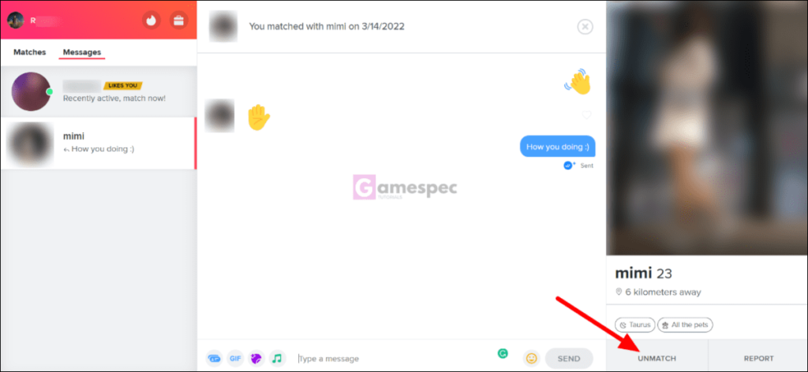Click the leftmost Vibes icon in the message bar
Viewport: 808px width, 372px height.
(x=214, y=358)
